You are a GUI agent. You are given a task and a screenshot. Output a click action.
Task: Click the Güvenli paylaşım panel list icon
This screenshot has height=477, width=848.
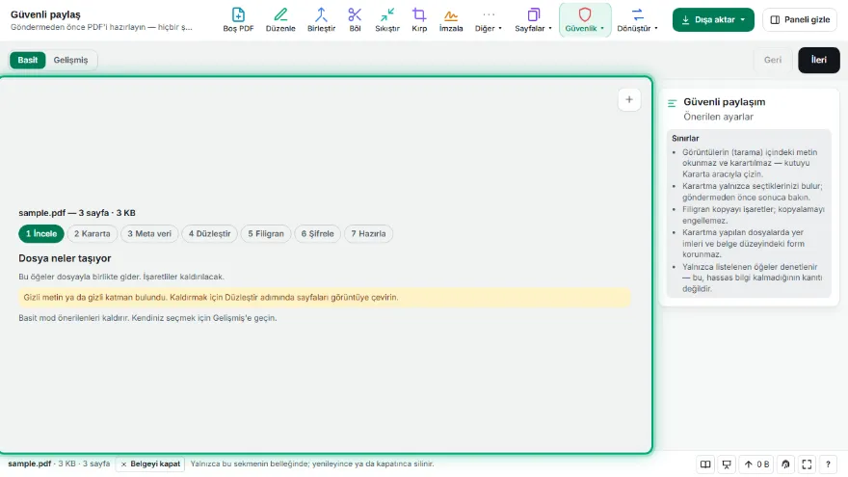[x=673, y=103]
